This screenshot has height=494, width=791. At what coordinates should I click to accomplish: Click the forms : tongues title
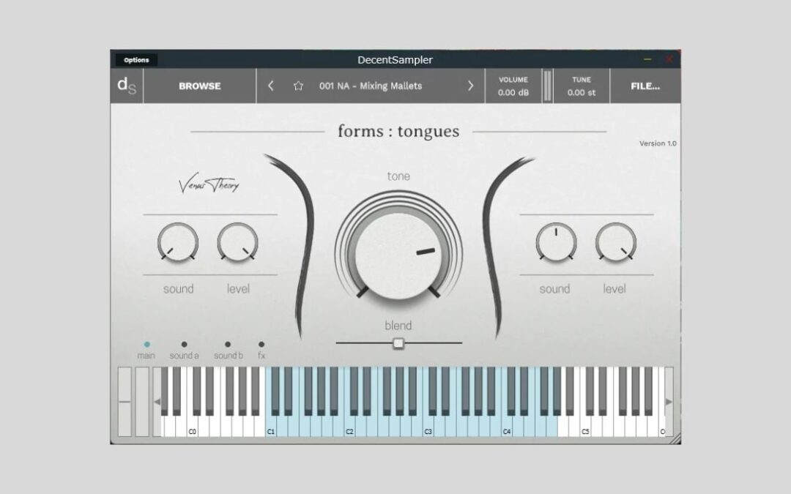(398, 131)
